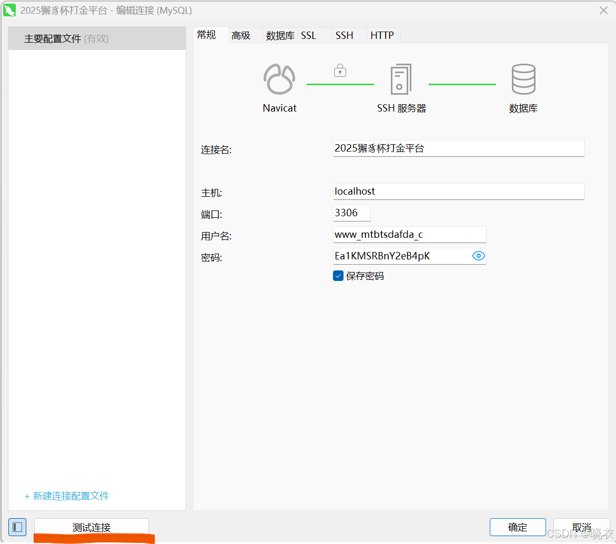The width and height of the screenshot is (616, 544).
Task: Click the 保存密码 label text
Action: click(365, 276)
